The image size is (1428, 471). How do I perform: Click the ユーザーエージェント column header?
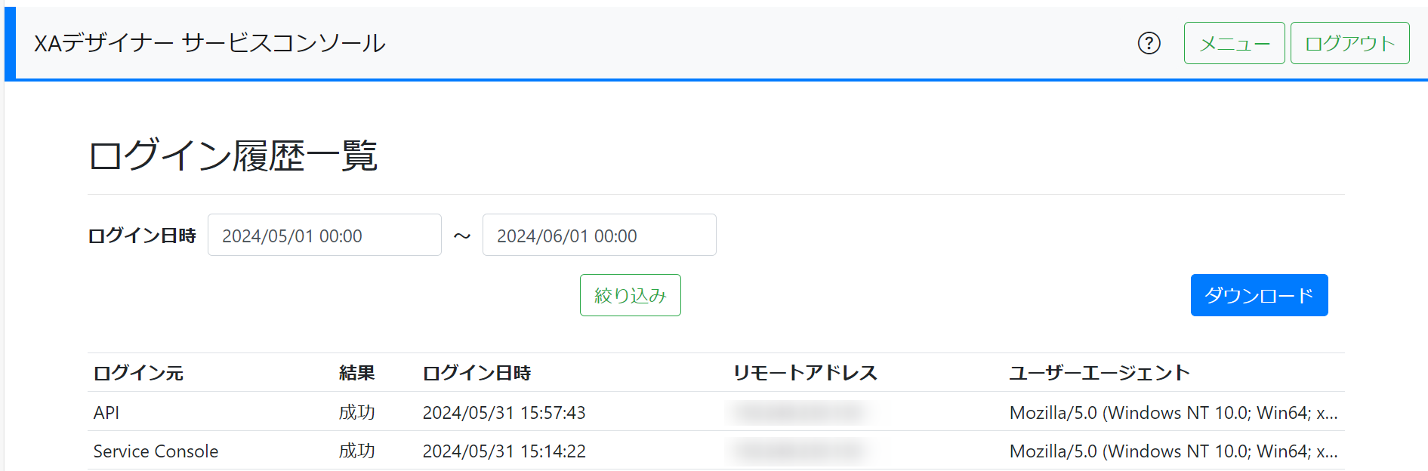tap(1100, 373)
